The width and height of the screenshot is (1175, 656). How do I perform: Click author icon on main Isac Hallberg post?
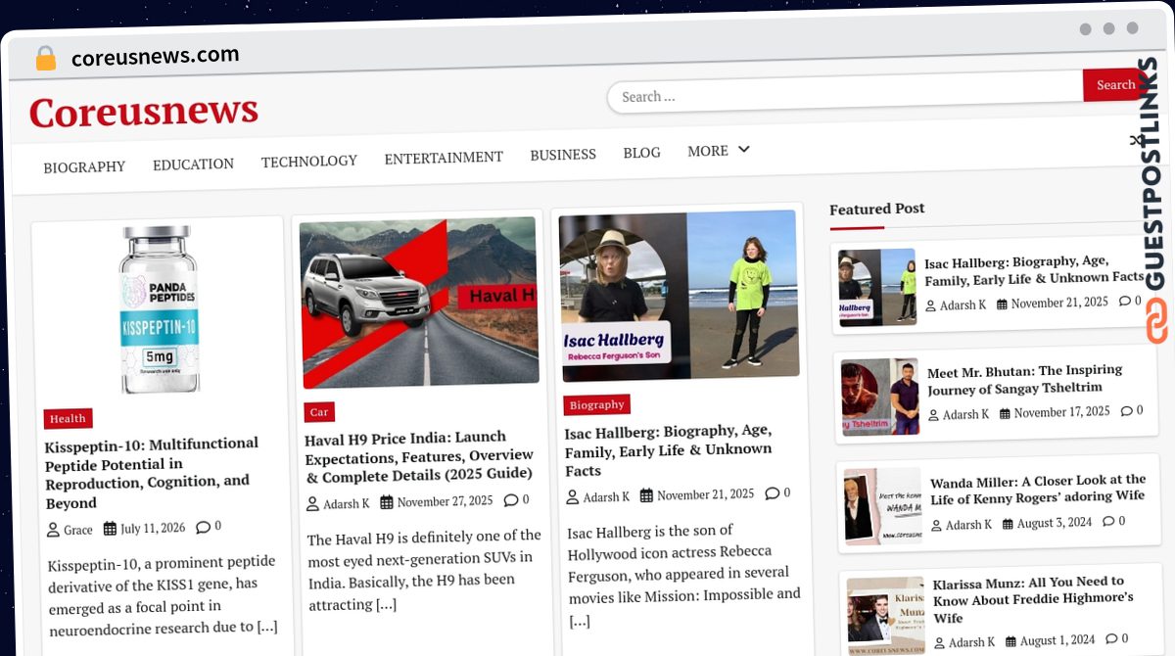[573, 497]
